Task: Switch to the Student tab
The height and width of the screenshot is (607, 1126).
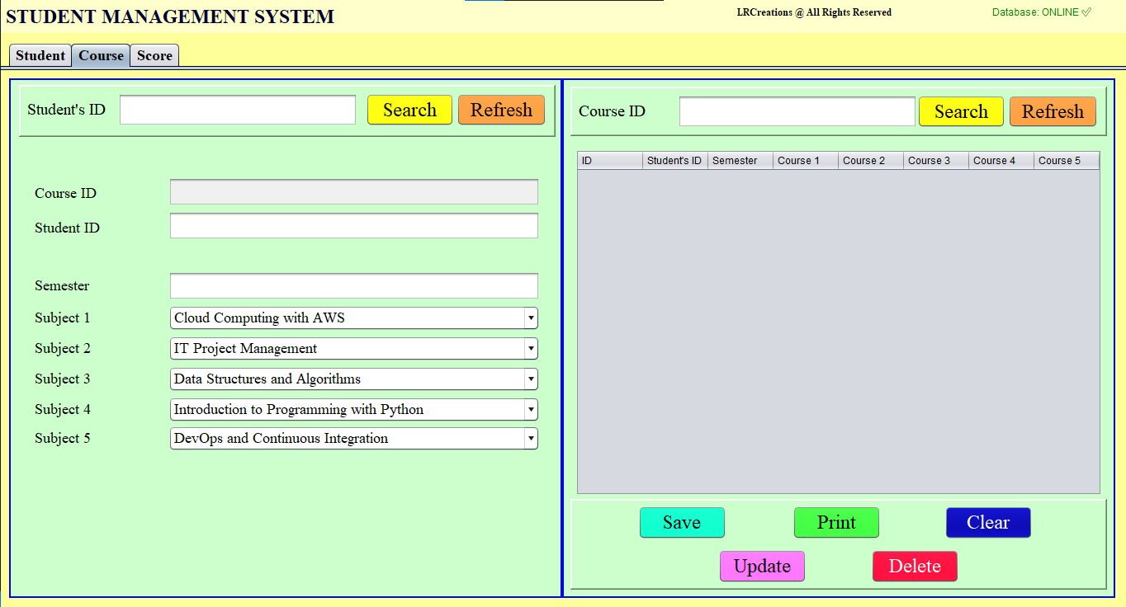Action: tap(40, 56)
